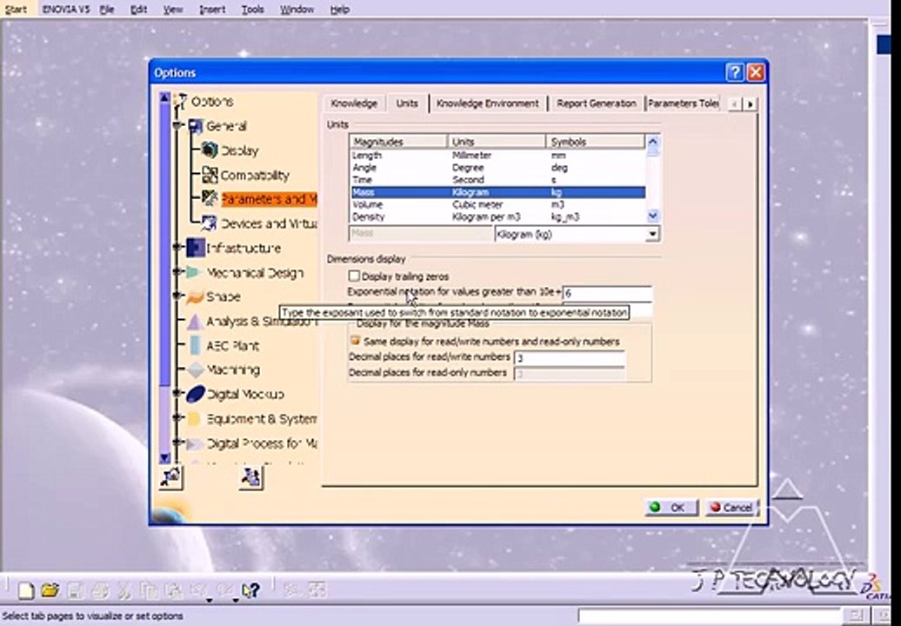
Task: Click the Infrastructure category icon
Action: [196, 248]
